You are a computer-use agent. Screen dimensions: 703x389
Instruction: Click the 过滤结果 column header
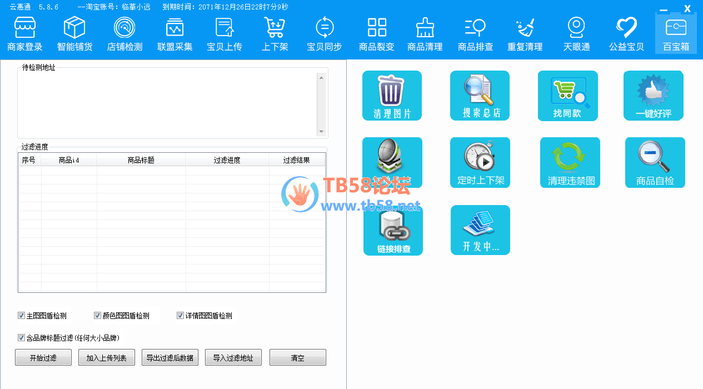[x=297, y=160]
